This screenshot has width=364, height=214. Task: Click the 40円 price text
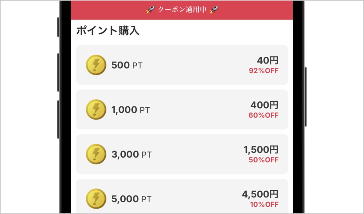267,61
